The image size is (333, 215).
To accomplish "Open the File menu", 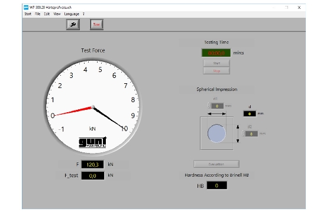I will click(38, 14).
